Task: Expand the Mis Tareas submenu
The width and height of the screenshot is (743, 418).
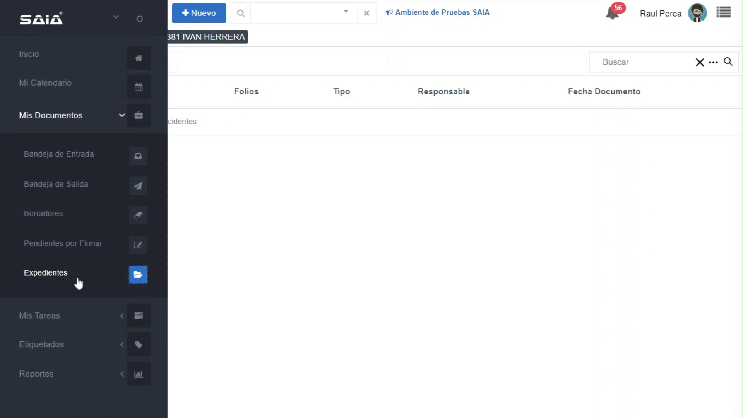Action: click(122, 316)
